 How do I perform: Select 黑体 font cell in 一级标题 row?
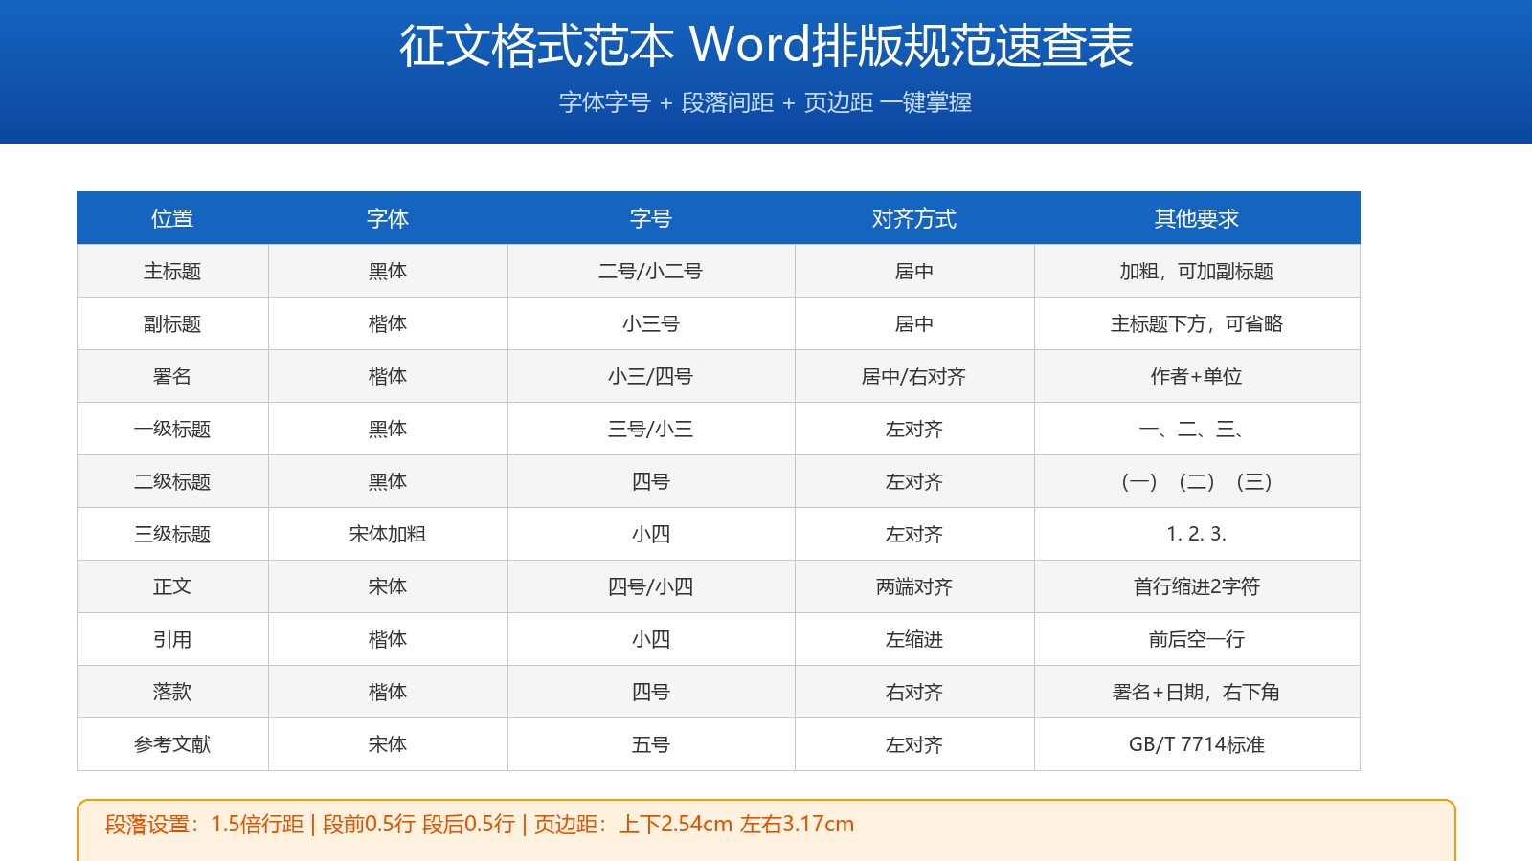click(x=388, y=429)
